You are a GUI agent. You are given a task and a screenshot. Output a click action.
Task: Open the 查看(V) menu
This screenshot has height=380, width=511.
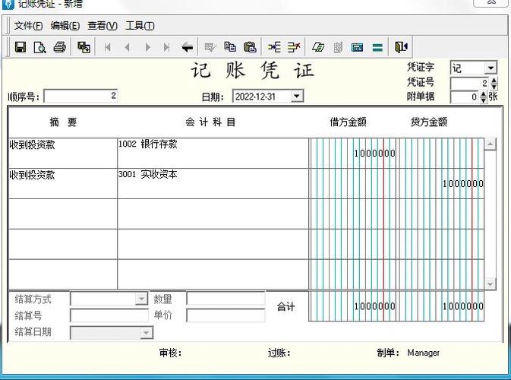pyautogui.click(x=103, y=25)
